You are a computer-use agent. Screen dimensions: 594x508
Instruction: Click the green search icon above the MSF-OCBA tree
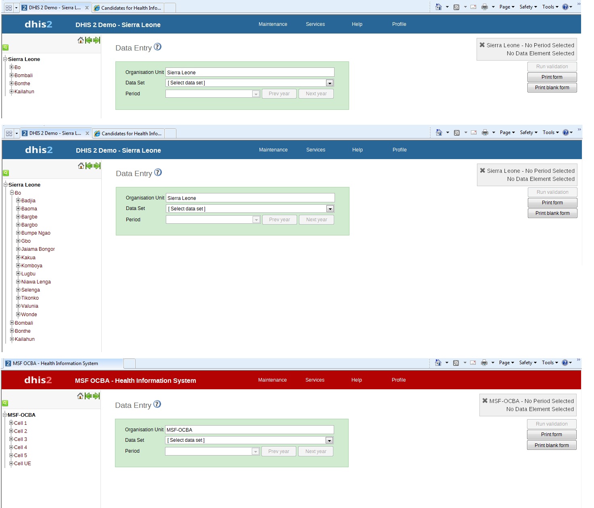(5, 403)
